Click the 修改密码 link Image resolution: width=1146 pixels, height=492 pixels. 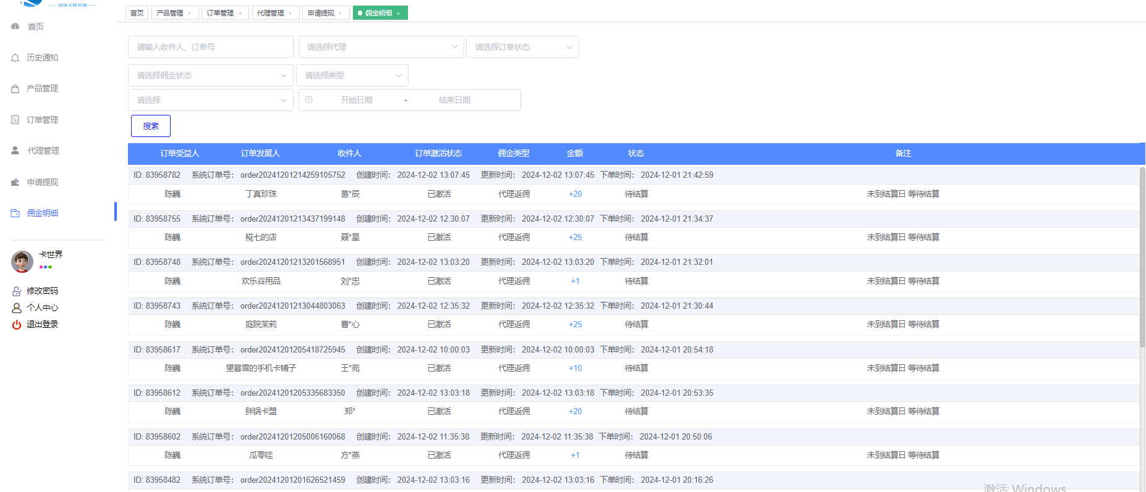pyautogui.click(x=42, y=291)
